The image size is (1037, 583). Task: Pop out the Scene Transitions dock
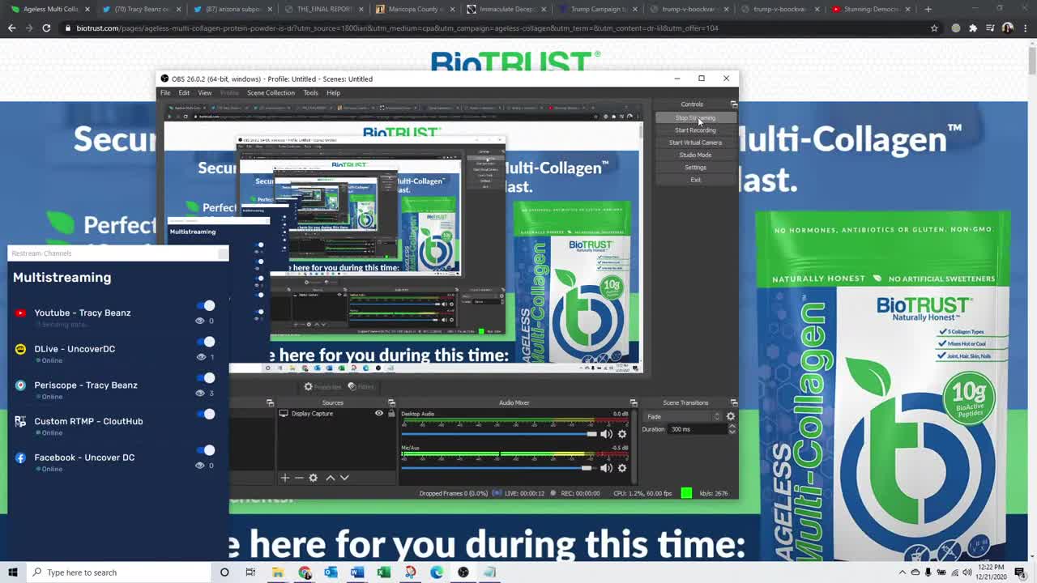click(x=733, y=402)
